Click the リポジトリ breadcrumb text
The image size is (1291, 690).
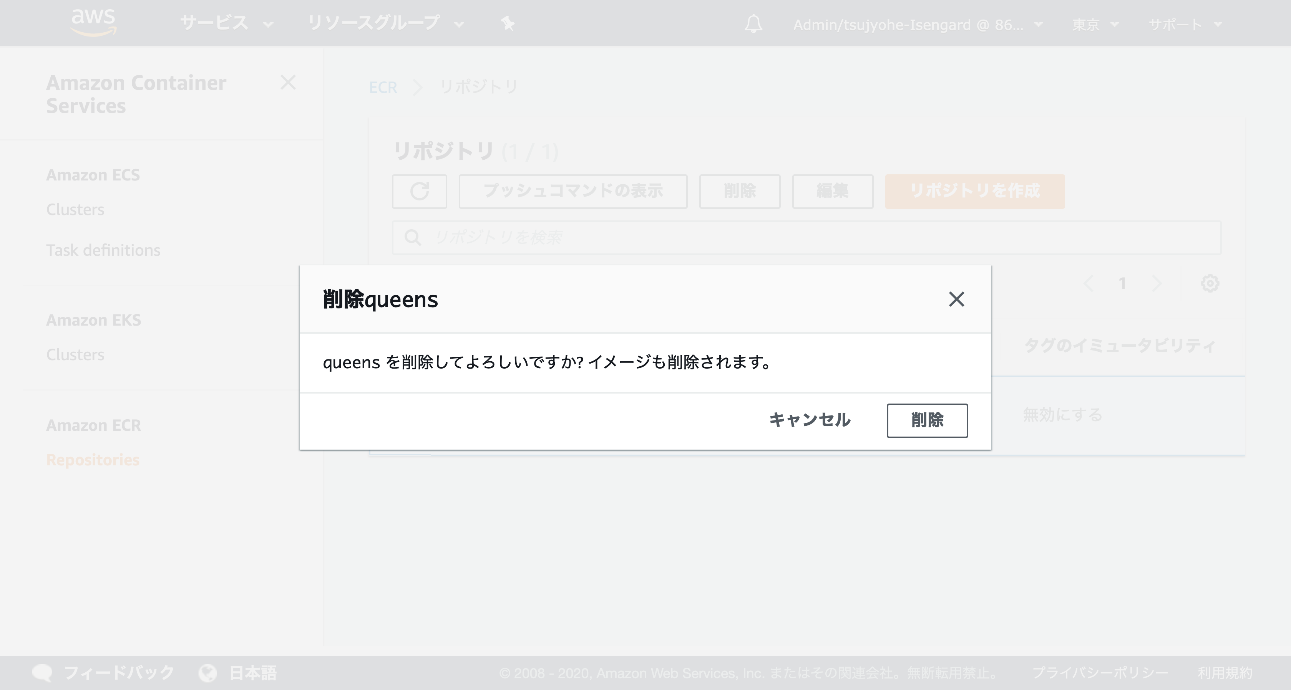(x=478, y=87)
